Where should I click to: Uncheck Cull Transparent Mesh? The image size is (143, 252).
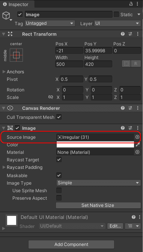(59, 117)
